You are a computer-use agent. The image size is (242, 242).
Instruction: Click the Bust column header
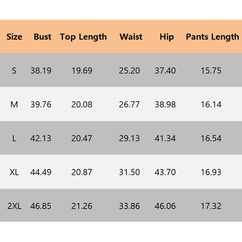pyautogui.click(x=42, y=37)
